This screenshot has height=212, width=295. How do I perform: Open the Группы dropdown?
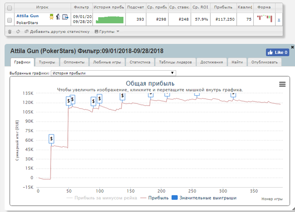tap(107, 32)
